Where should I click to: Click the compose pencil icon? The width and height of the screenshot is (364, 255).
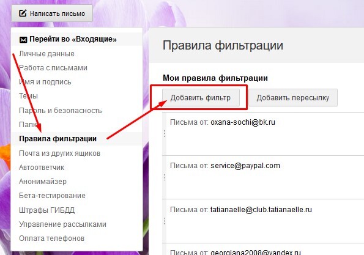[x=23, y=13]
